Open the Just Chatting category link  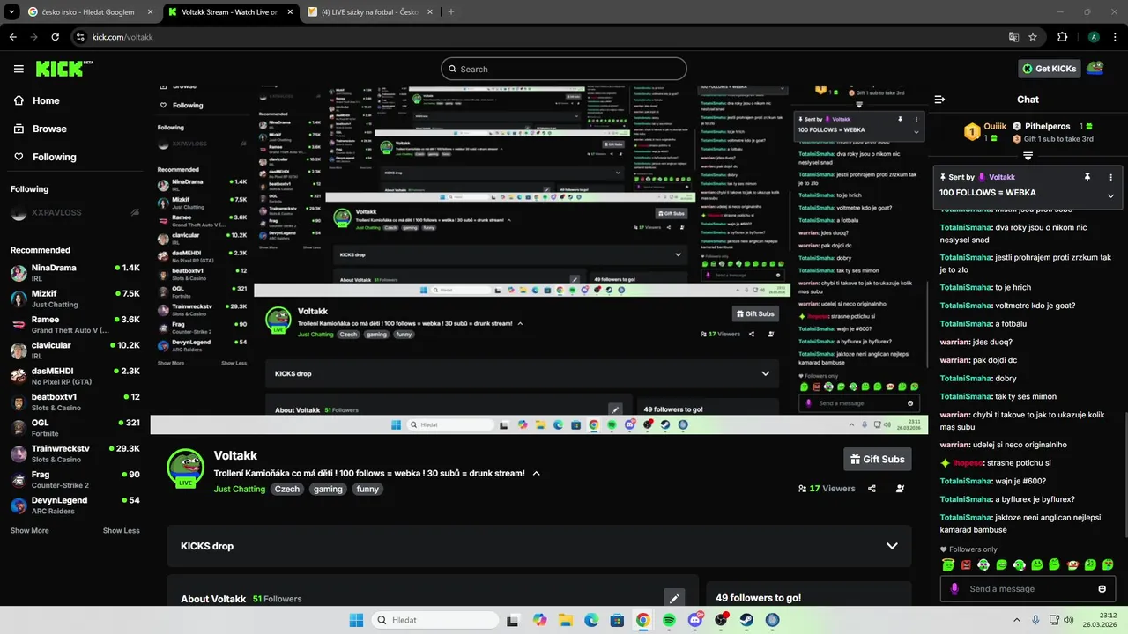(240, 489)
